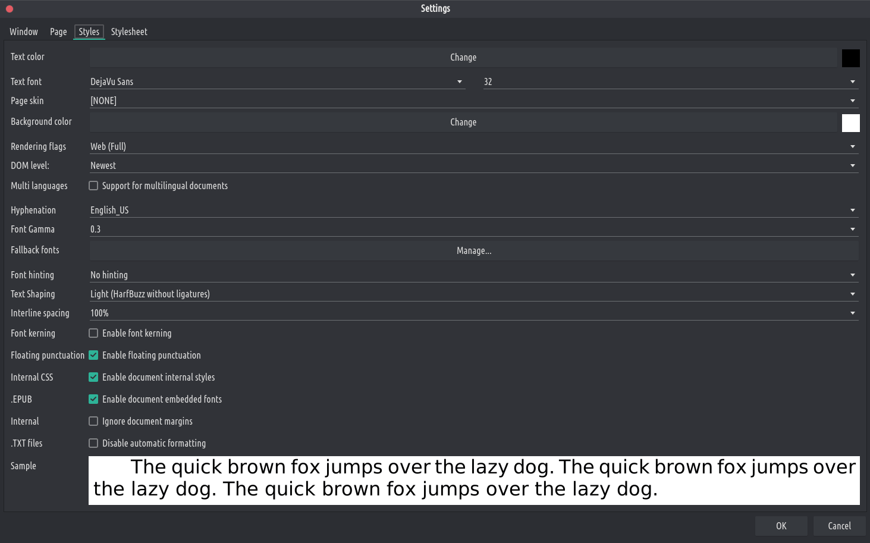Check the Enable font kerning box
Image resolution: width=870 pixels, height=543 pixels.
93,334
